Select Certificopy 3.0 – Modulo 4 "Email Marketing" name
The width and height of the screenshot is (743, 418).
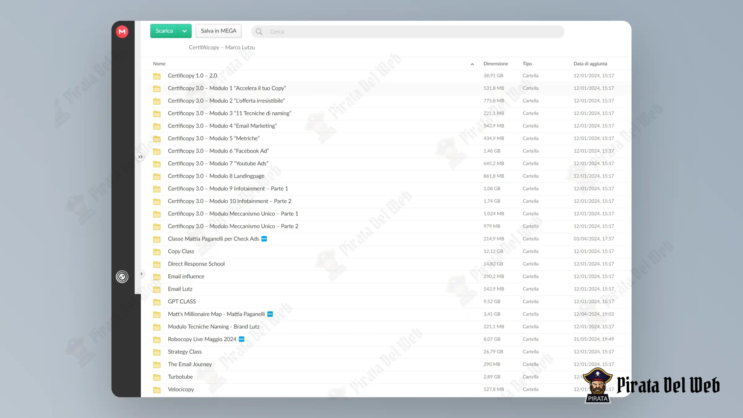pyautogui.click(x=222, y=126)
